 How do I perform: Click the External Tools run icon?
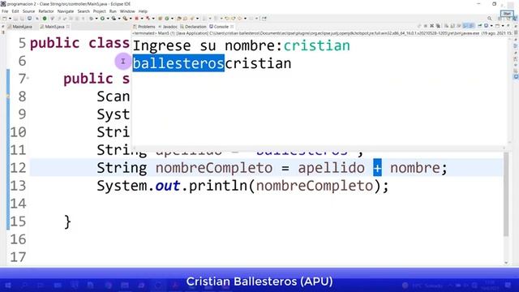coord(125,19)
